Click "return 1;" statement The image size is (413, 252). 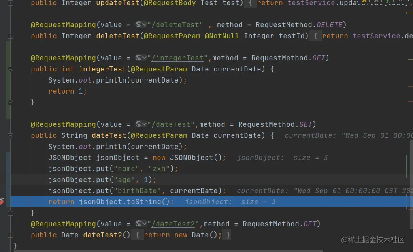pyautogui.click(x=68, y=91)
